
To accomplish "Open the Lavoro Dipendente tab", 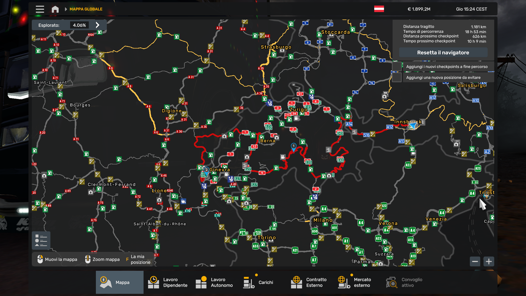I will tap(168, 282).
